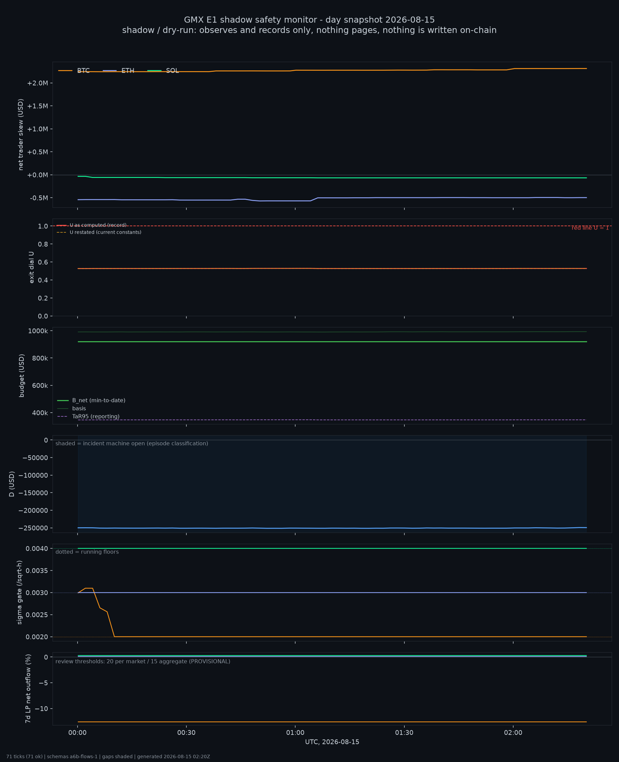Click the 'basis' legend entry in budget panel

tap(71, 408)
